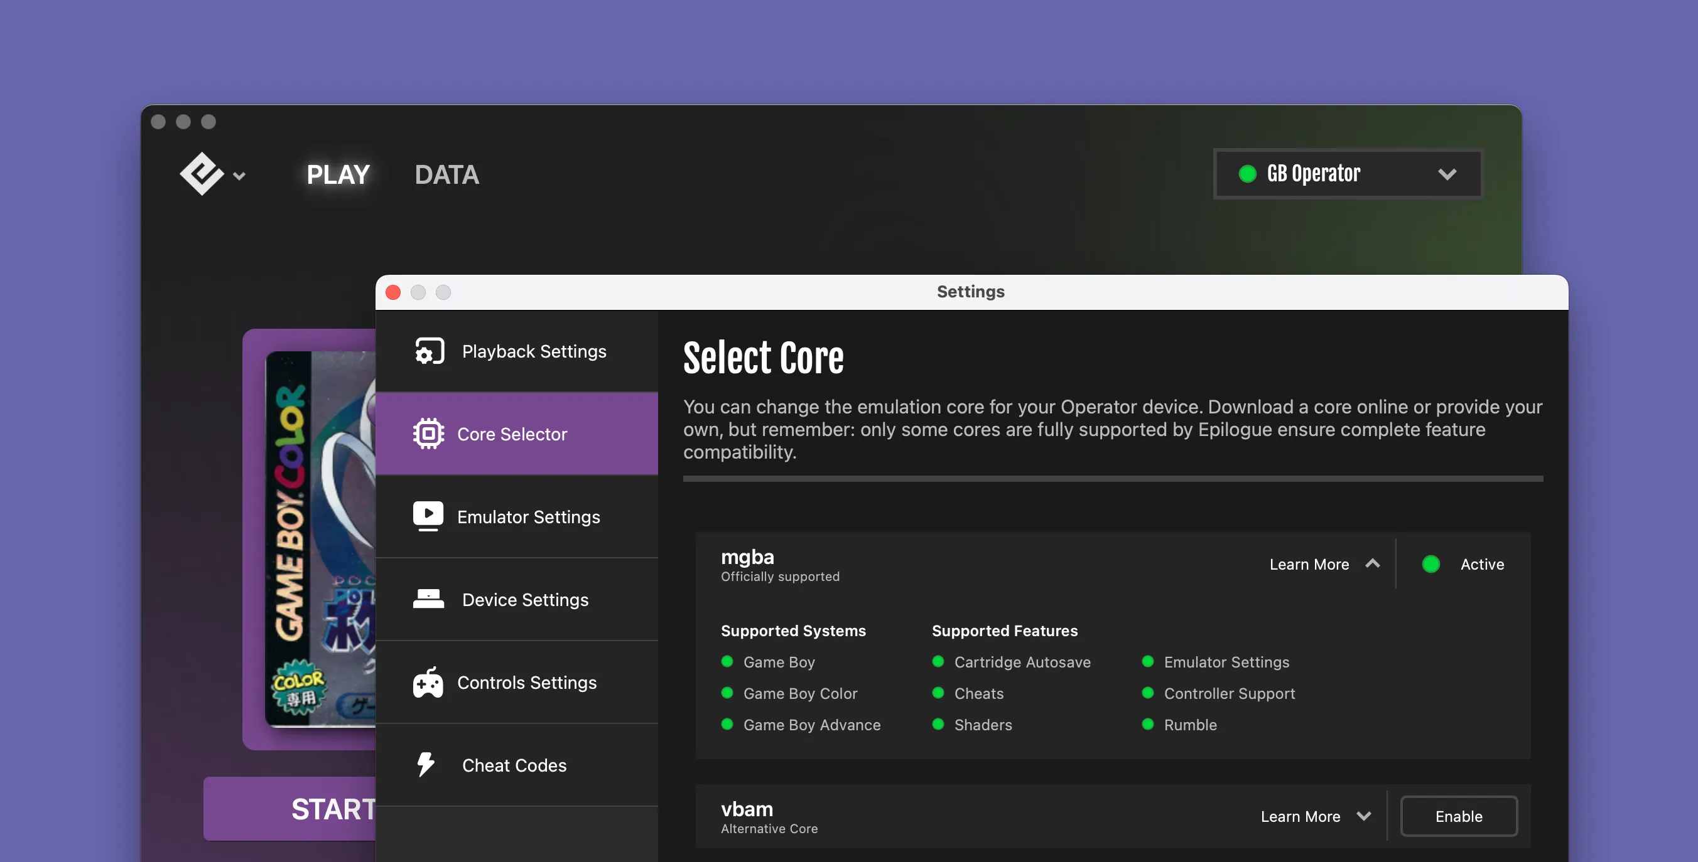Image resolution: width=1698 pixels, height=862 pixels.
Task: Open Cheat Codes via the lightning icon
Action: pos(425,765)
